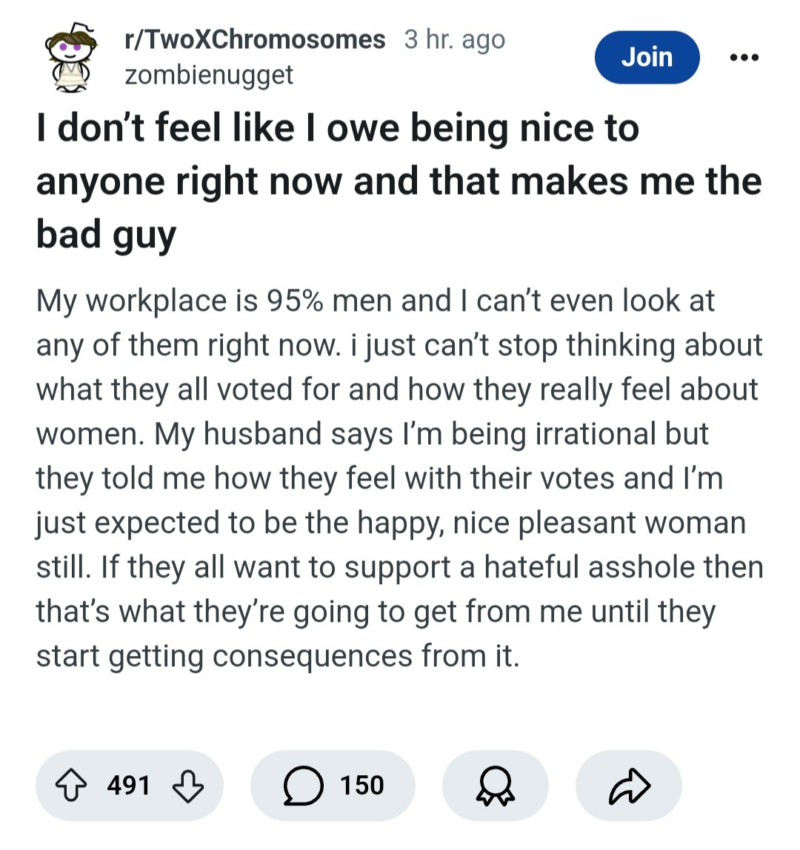Tap the last line ending 'from it.'
This screenshot has width=800, height=850.
pyautogui.click(x=278, y=656)
